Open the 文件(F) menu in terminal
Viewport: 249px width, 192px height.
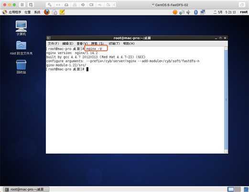pyautogui.click(x=54, y=44)
